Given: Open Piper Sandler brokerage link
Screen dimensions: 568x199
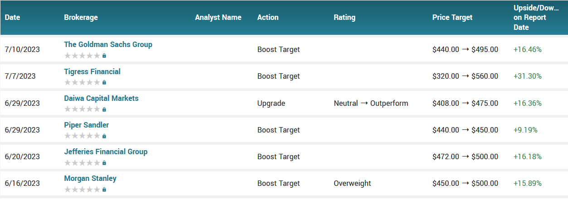Looking at the screenshot, I should (87, 125).
